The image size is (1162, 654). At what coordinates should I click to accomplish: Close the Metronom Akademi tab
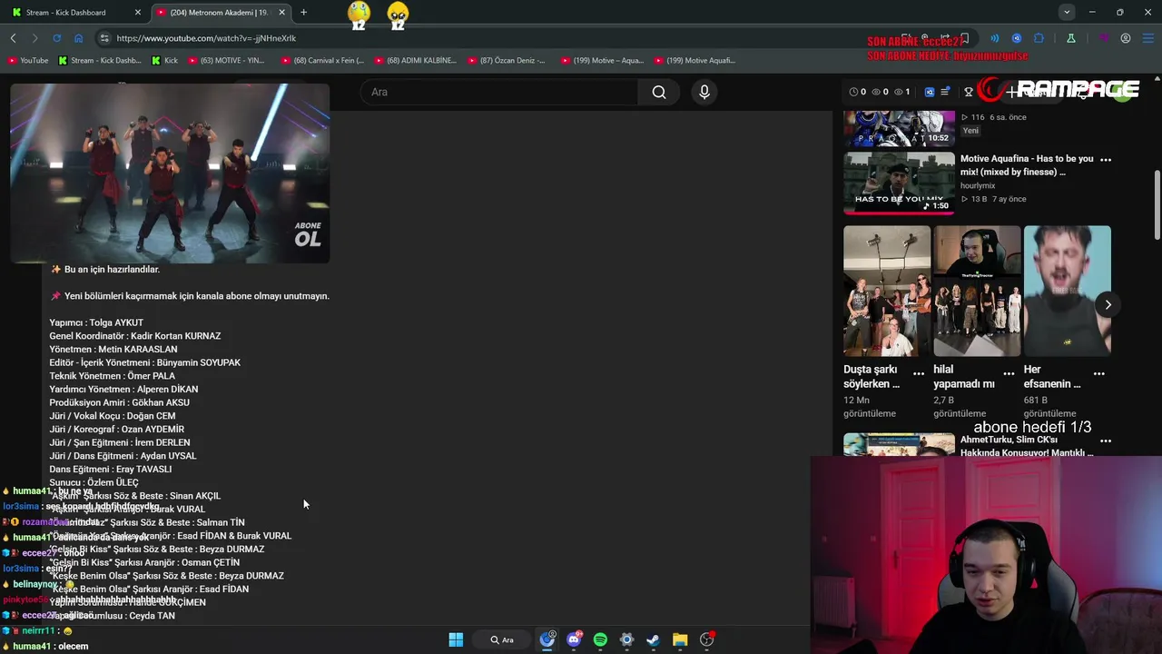point(281,12)
